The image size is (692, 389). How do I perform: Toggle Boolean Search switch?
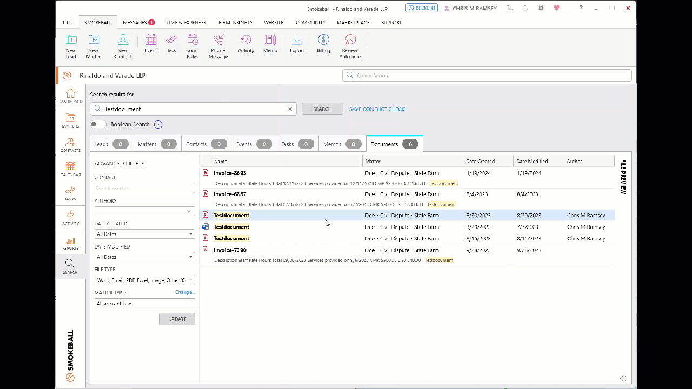[x=98, y=124]
